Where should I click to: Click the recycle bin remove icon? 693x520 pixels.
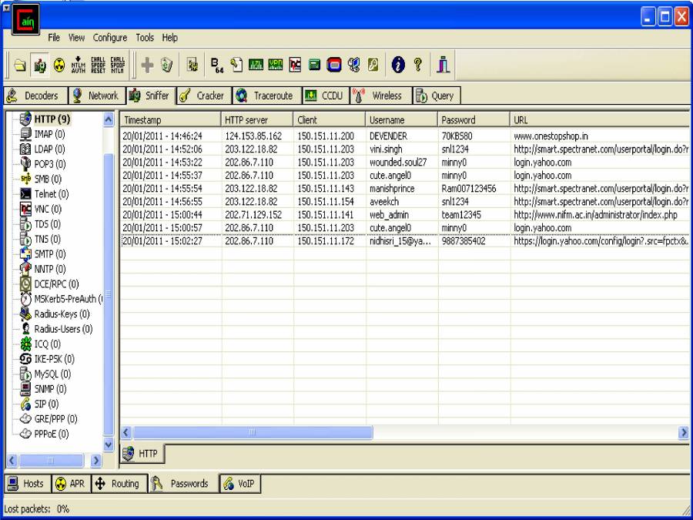[x=166, y=65]
